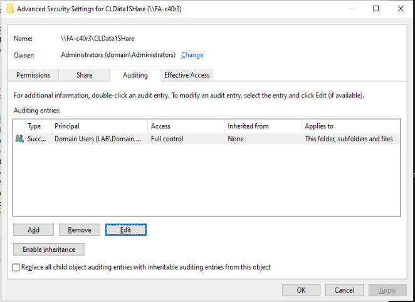This screenshot has height=302, width=415.
Task: Click the Full control access cell
Action: coord(167,139)
